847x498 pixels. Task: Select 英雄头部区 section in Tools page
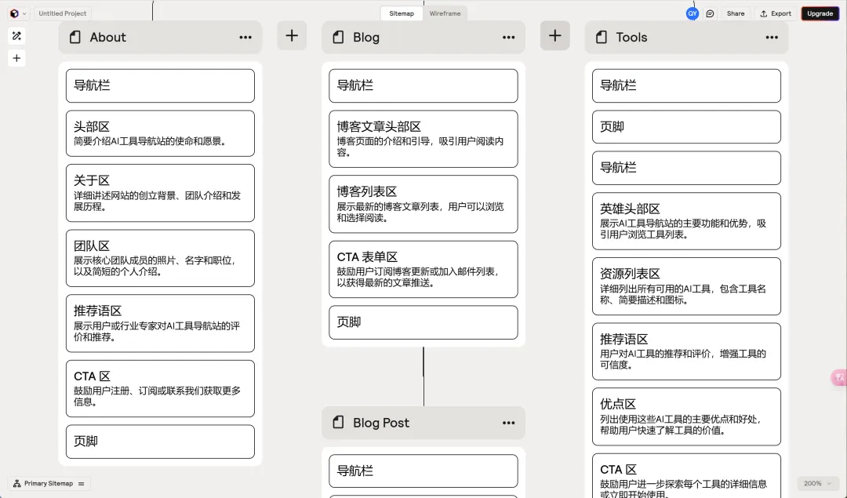[x=686, y=221]
